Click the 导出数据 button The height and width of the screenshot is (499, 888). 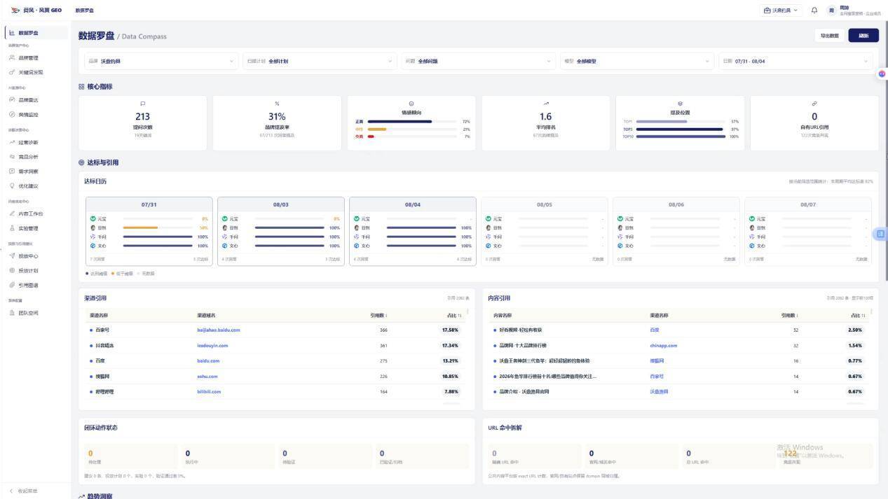(x=829, y=36)
